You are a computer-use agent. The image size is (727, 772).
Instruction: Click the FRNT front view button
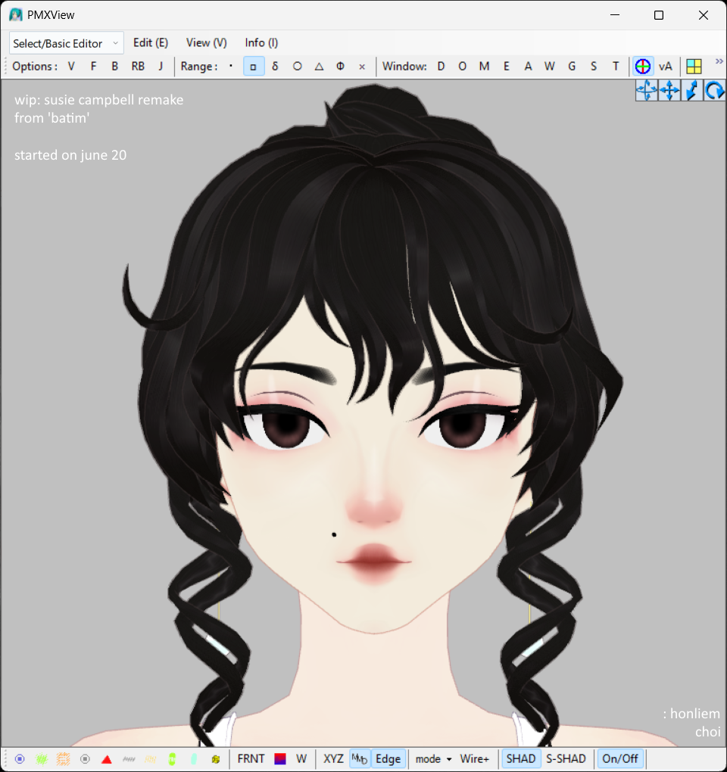pyautogui.click(x=251, y=758)
